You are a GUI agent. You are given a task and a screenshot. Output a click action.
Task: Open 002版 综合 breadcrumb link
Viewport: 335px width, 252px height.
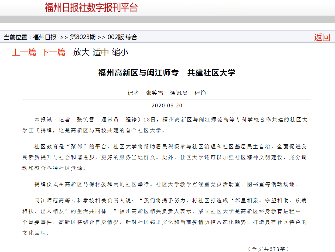pyautogui.click(x=122, y=37)
